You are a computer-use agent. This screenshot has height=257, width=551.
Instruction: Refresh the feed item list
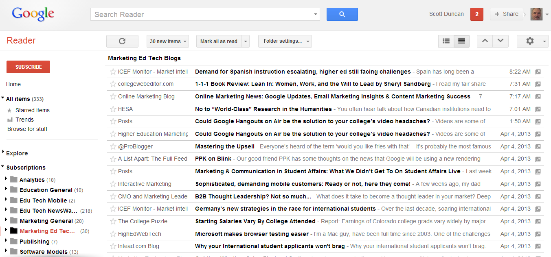click(122, 41)
